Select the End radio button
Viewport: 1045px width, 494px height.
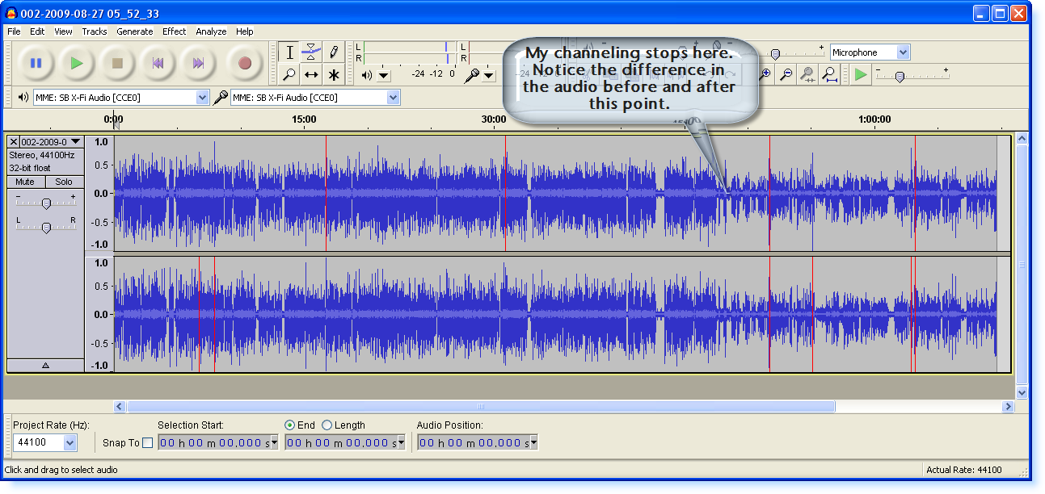tap(289, 425)
